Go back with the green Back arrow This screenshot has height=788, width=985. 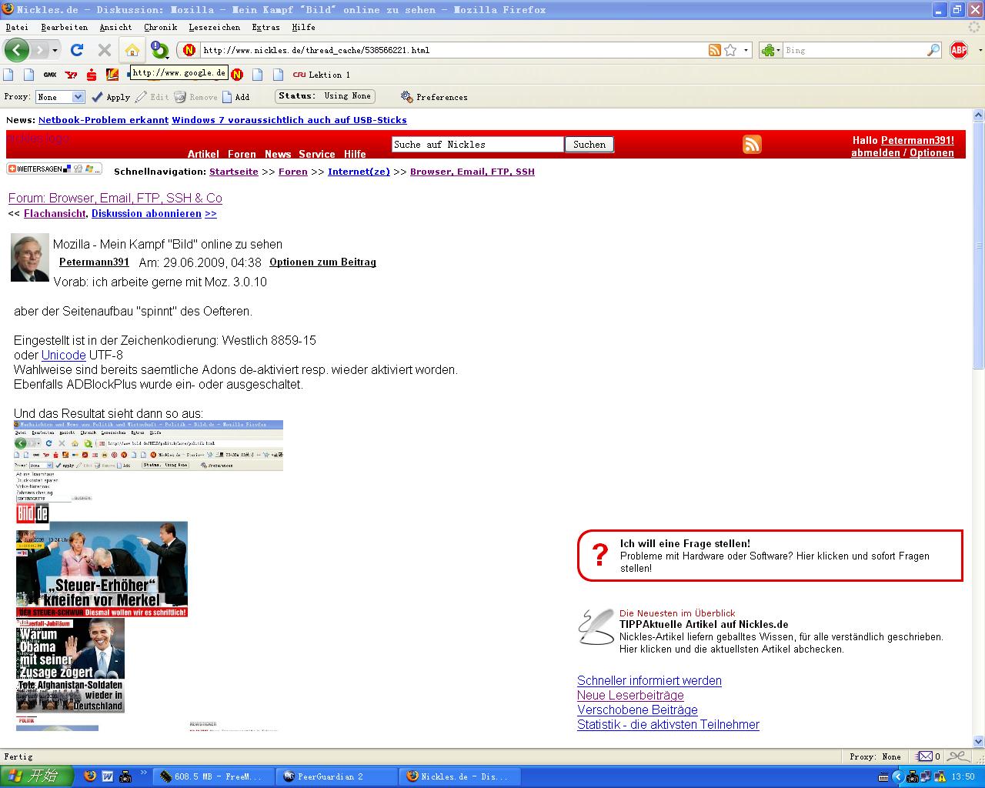17,50
